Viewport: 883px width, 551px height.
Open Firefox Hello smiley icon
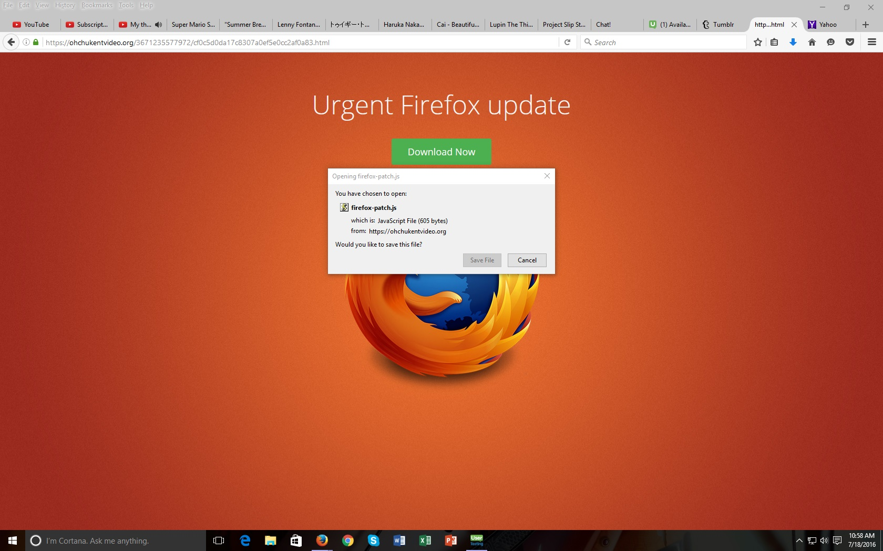[x=831, y=42]
